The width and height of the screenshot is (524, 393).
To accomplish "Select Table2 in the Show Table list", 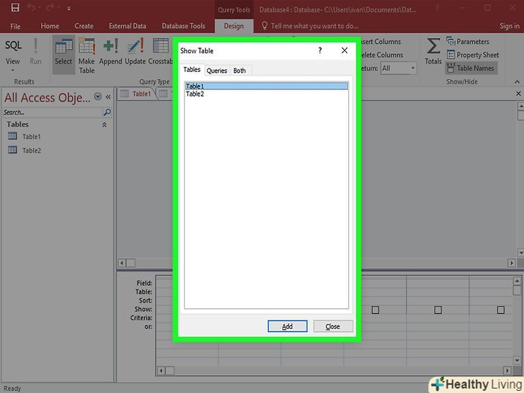I will coord(195,94).
